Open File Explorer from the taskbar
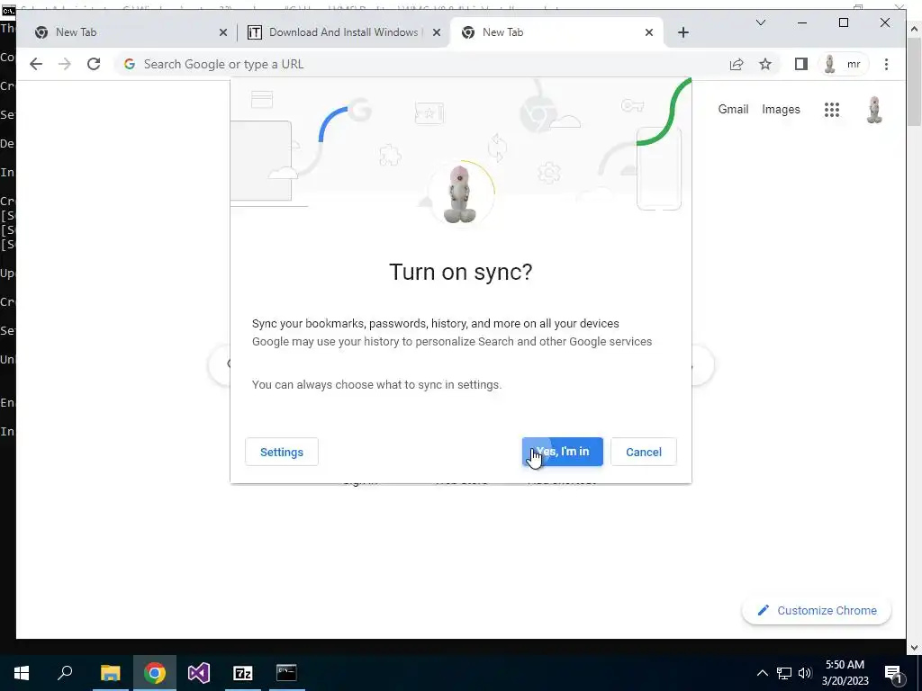The image size is (922, 691). coord(110,673)
